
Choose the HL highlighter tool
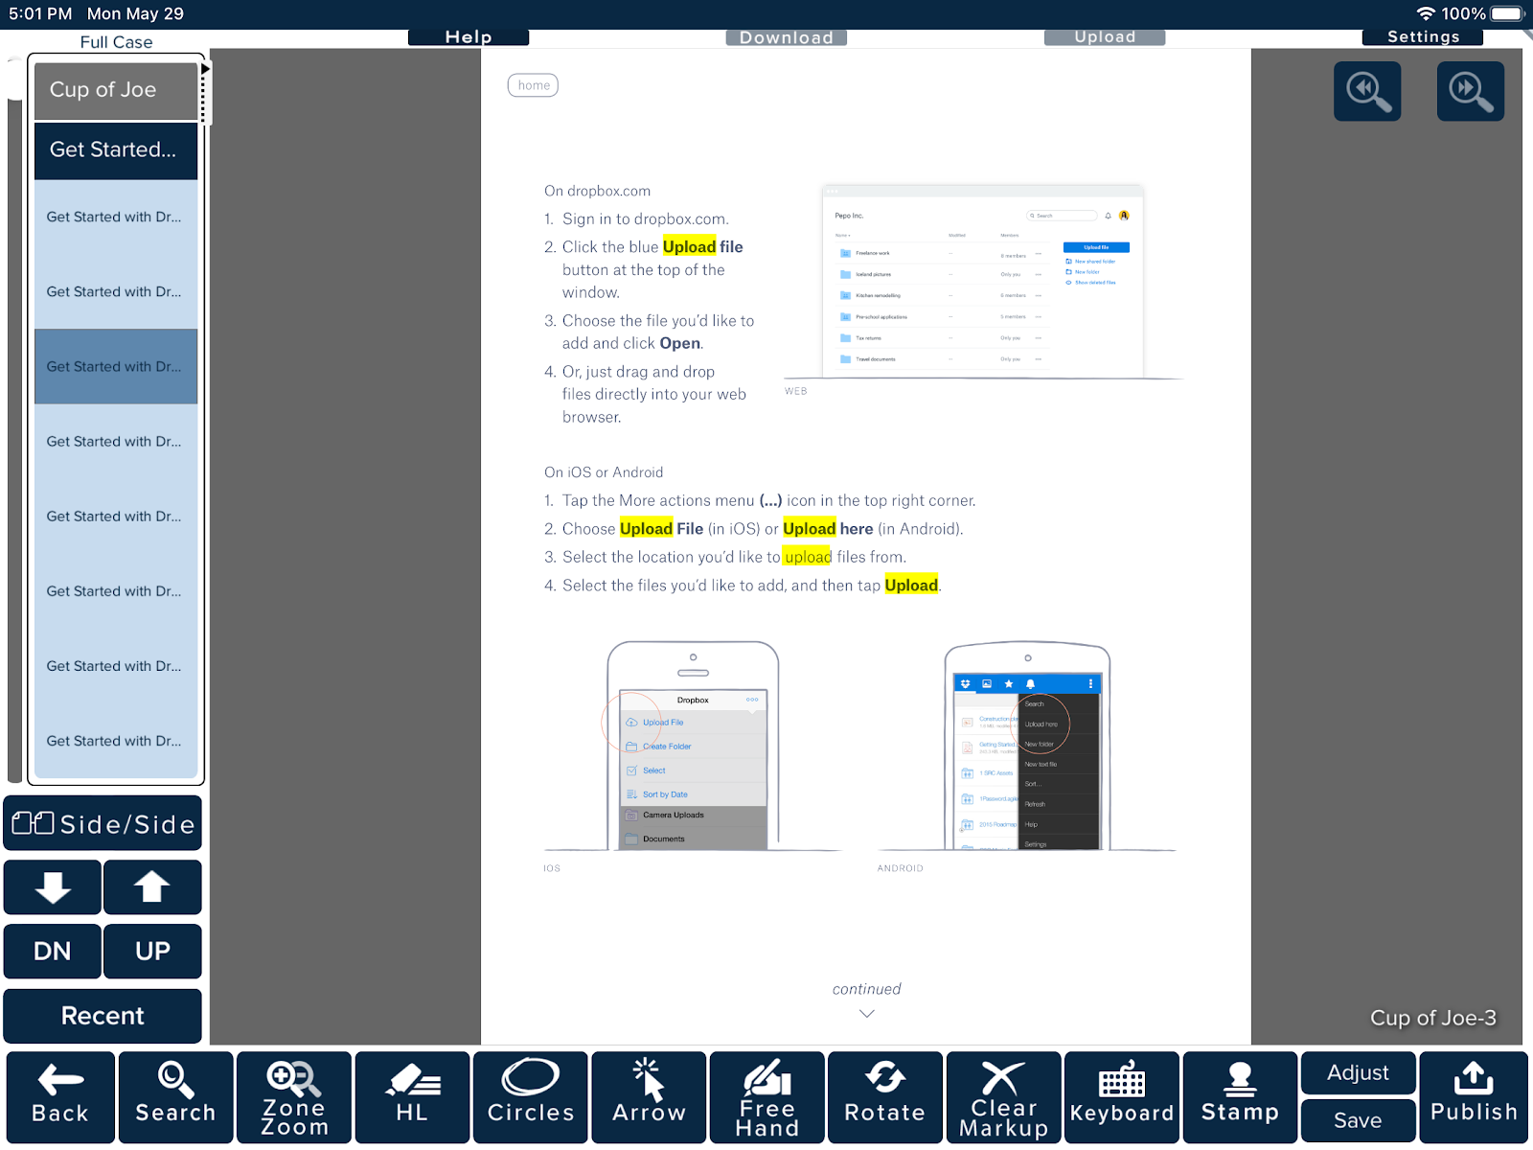tap(412, 1097)
